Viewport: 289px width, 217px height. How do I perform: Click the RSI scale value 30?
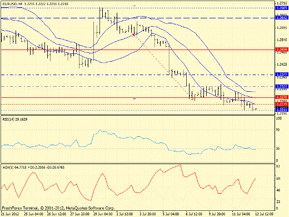[278, 149]
